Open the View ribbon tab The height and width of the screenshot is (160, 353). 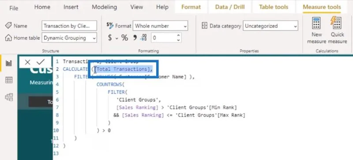[137, 7]
